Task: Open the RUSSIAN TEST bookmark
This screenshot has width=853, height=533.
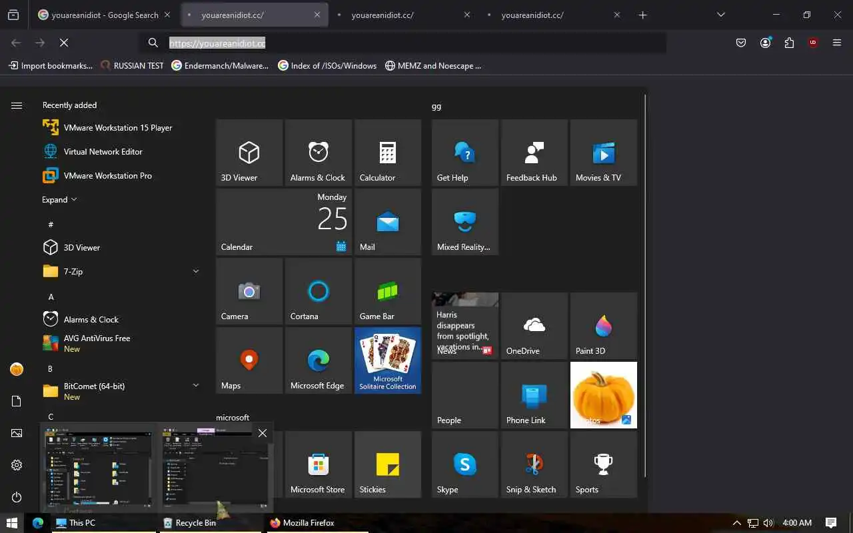Action: click(132, 65)
